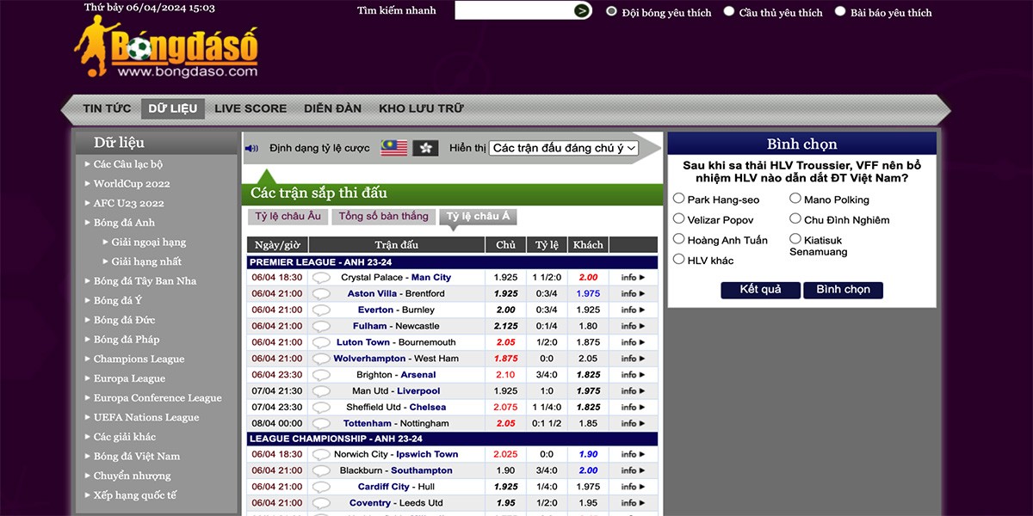Choose HLV khác poll option
Viewport: 1033px width, 516px height.
coord(679,259)
